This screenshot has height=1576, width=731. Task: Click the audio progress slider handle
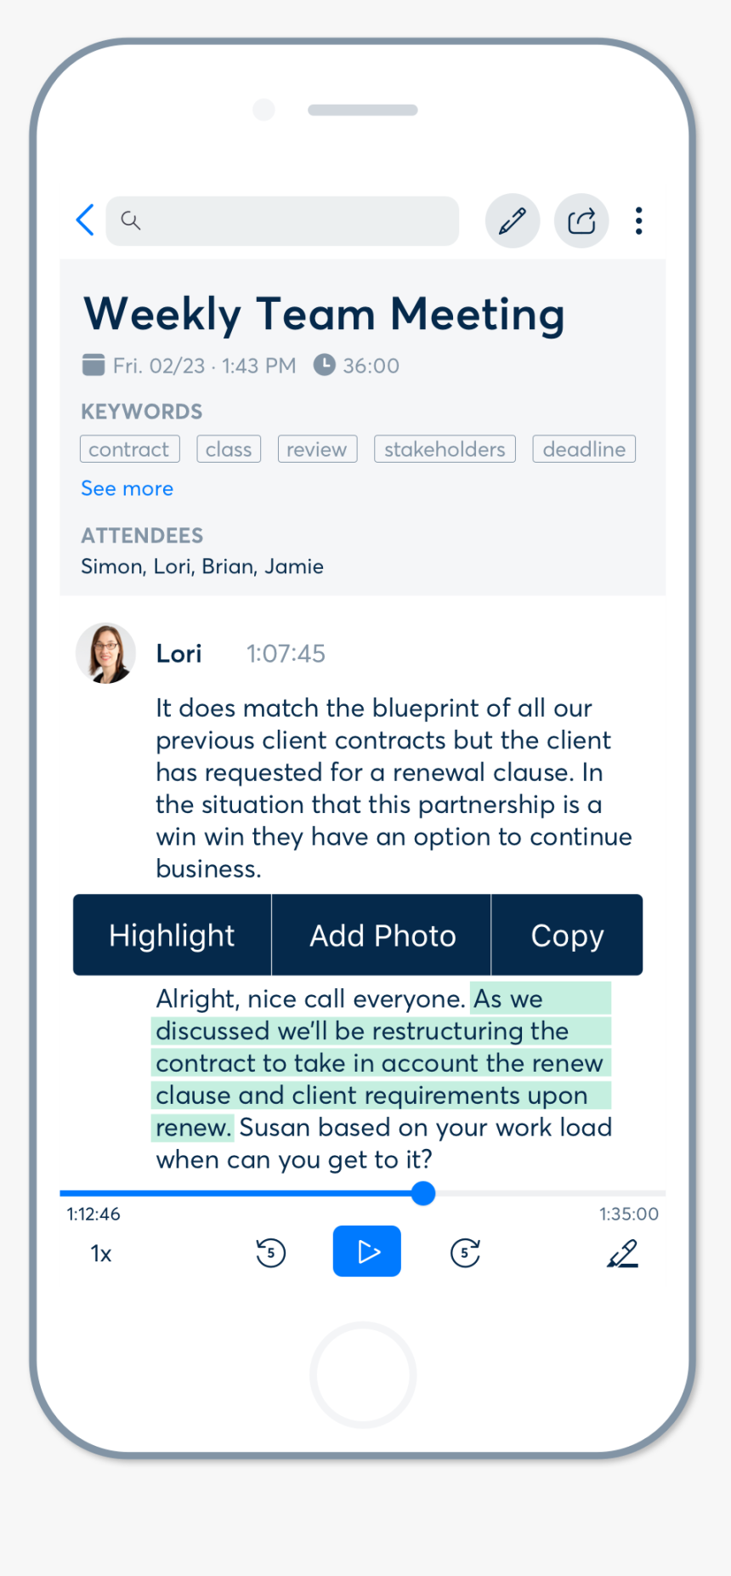click(423, 1193)
